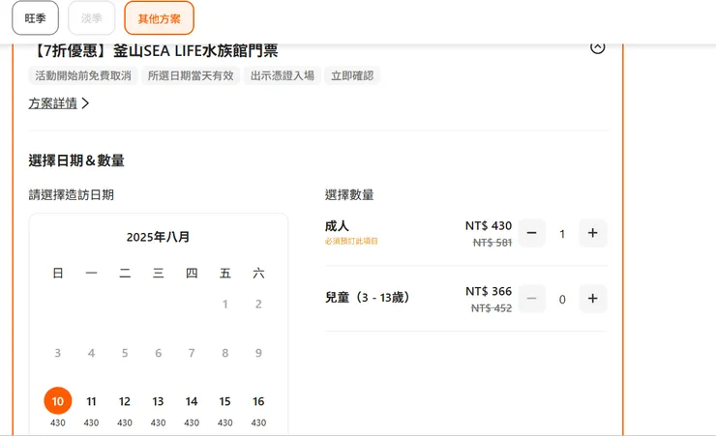The height and width of the screenshot is (436, 716).
Task: Click the 選擇日期＆數量 heading
Action: [76, 160]
